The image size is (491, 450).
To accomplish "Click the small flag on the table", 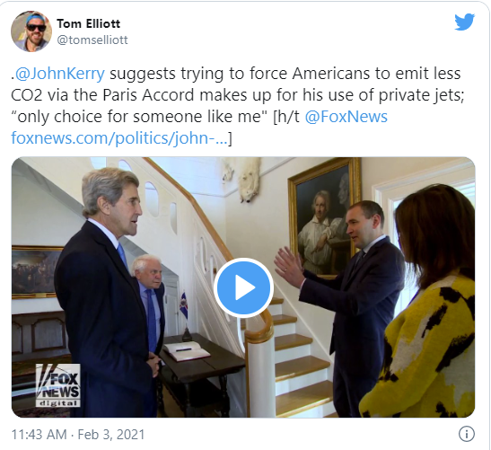I will [184, 305].
